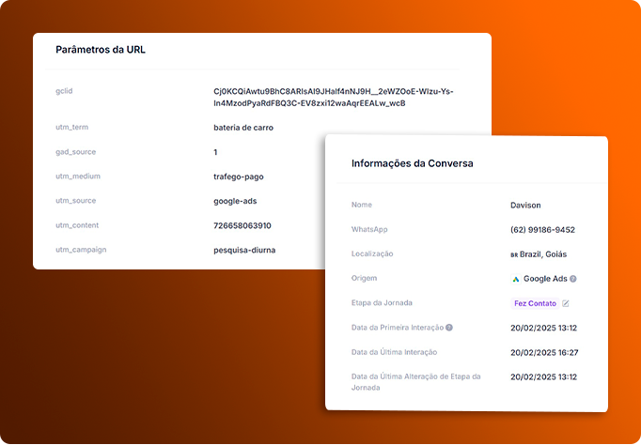The image size is (641, 445).
Task: Select the contact name Davison
Action: click(525, 206)
